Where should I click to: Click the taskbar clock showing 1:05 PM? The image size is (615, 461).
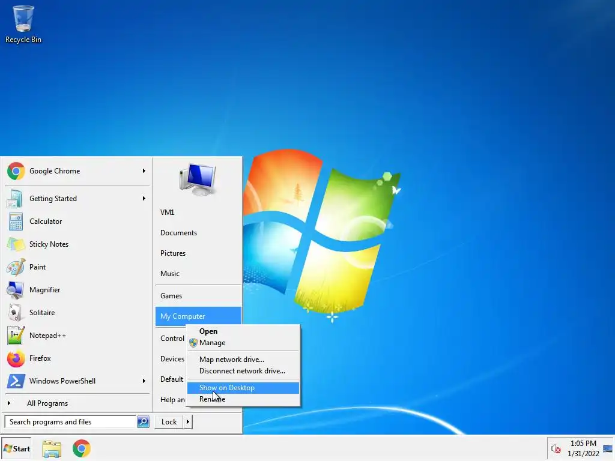pyautogui.click(x=583, y=448)
